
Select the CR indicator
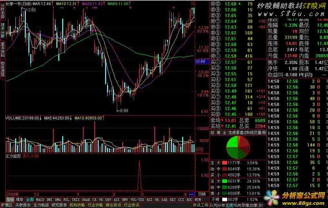[x=94, y=200]
